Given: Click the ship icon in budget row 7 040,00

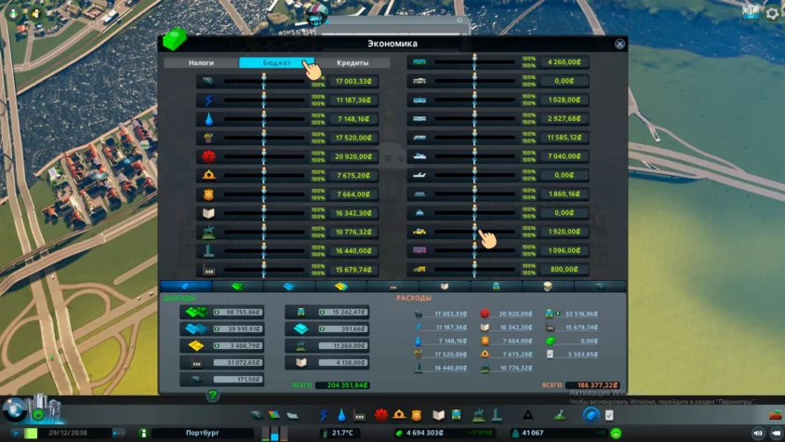Looking at the screenshot, I should (x=419, y=156).
